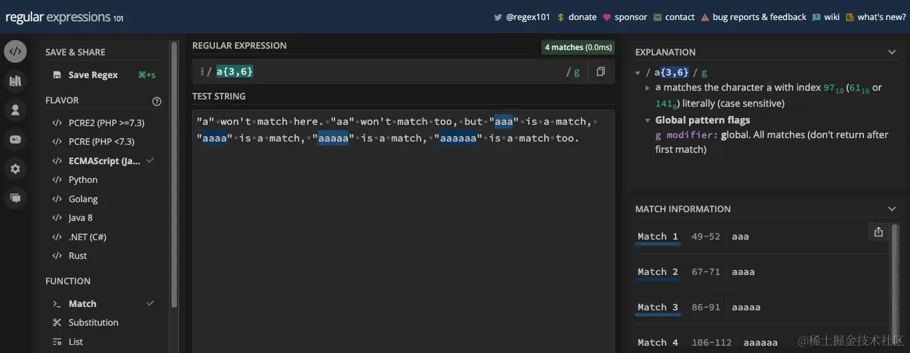The image size is (910, 353).
Task: Click inside the test string text area
Action: click(403, 231)
